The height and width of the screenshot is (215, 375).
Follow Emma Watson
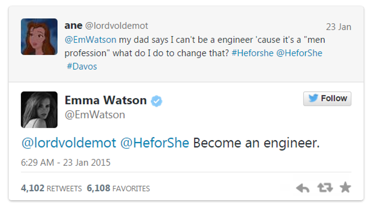pos(327,99)
